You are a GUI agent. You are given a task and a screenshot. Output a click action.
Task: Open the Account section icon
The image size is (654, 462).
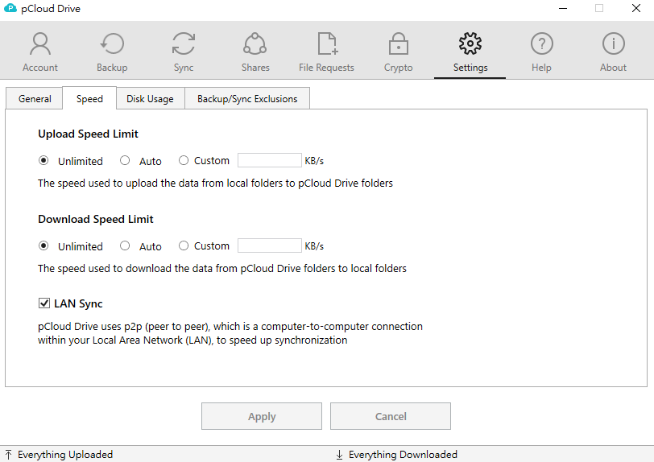pos(39,44)
